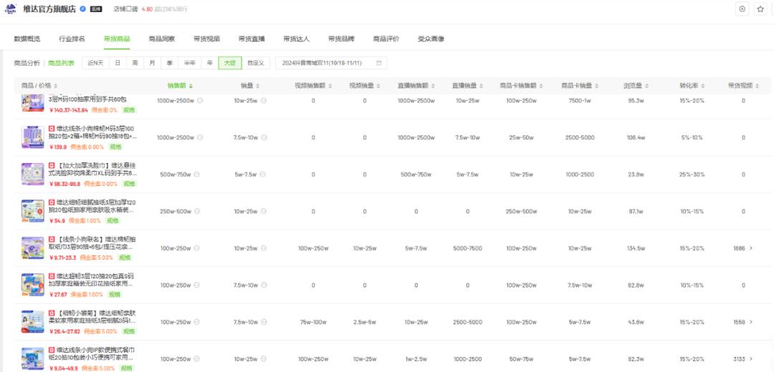
Task: Switch to 带货直播 tab
Action: [x=252, y=39]
